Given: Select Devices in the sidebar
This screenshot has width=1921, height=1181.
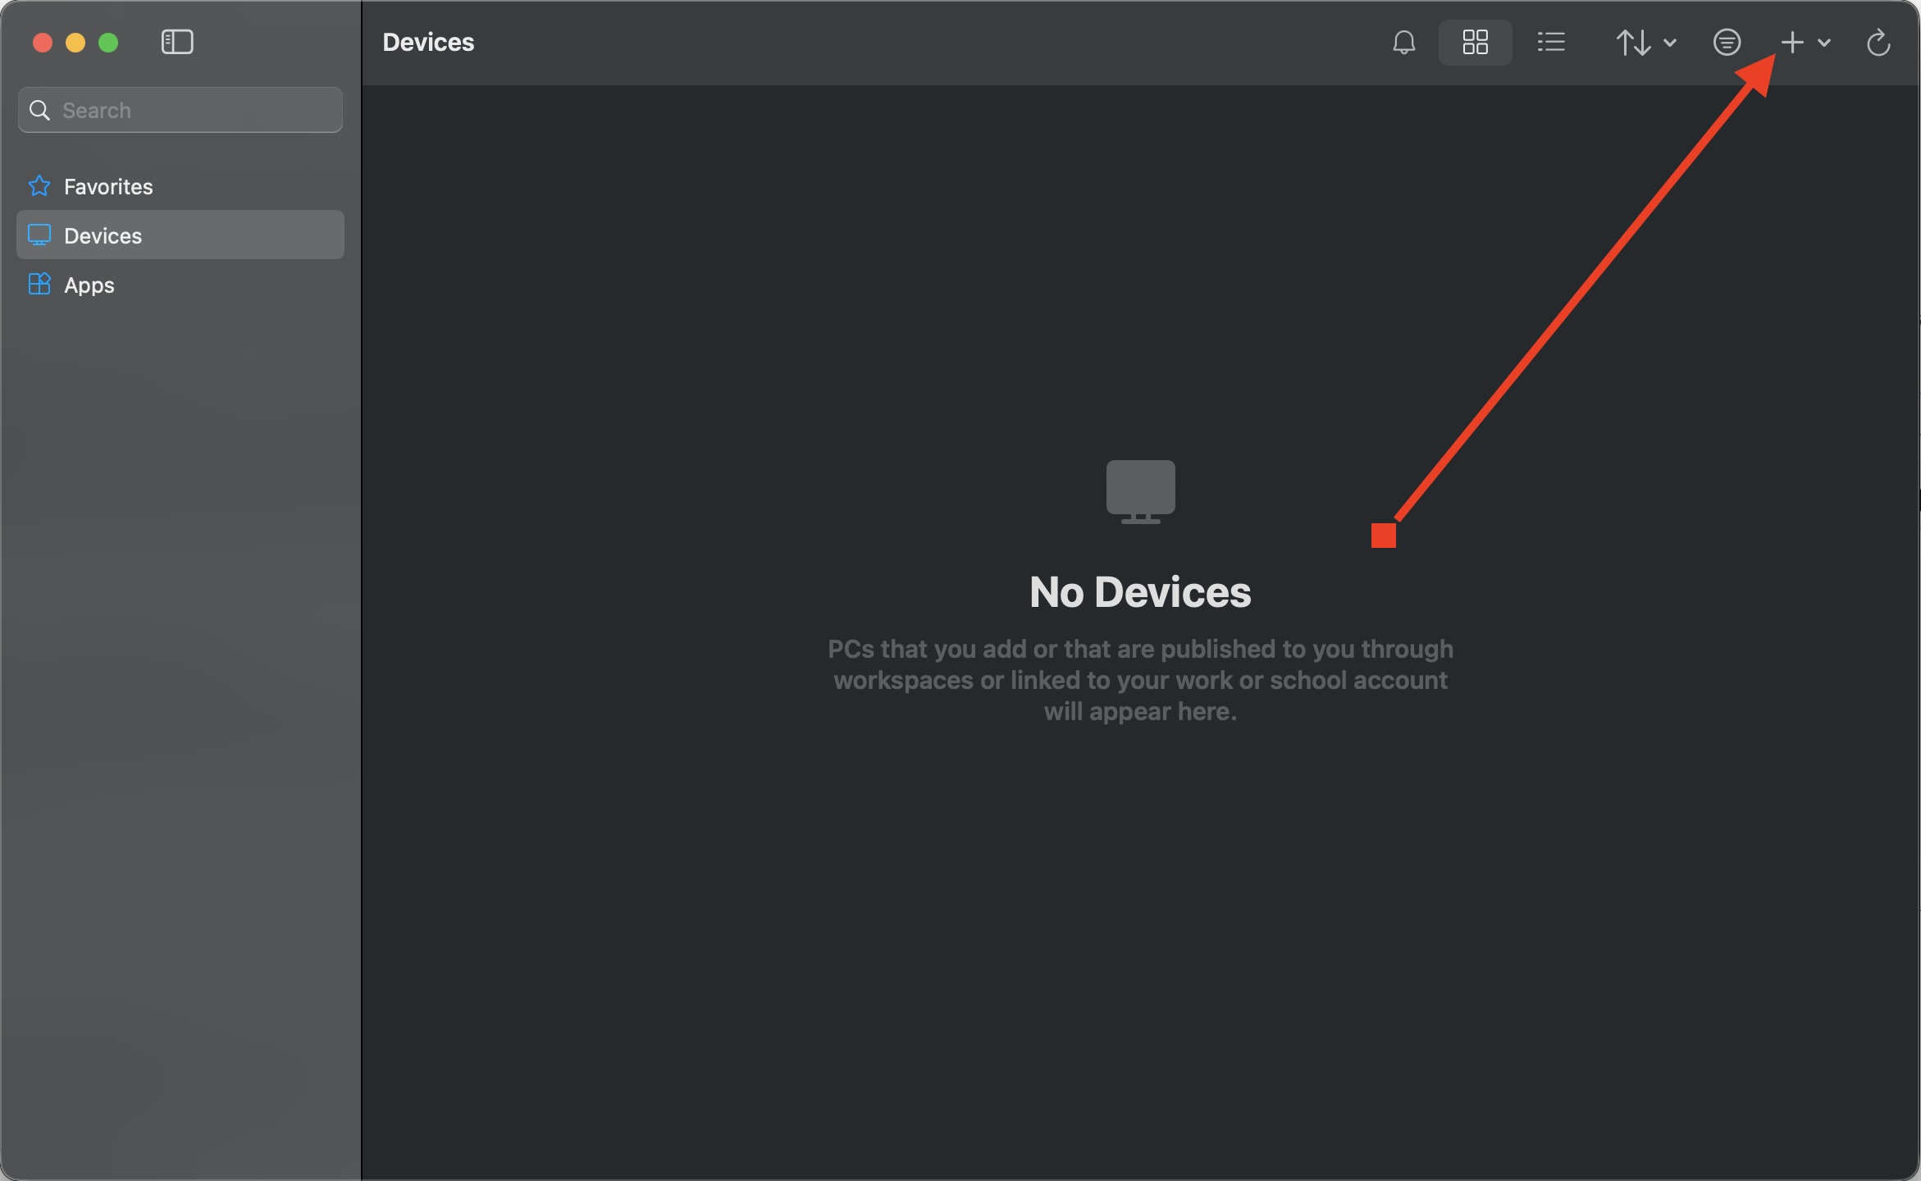Looking at the screenshot, I should point(103,235).
